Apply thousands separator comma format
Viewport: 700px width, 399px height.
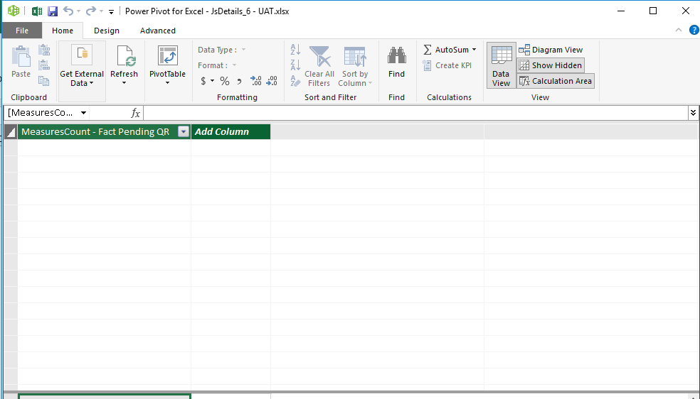point(239,81)
